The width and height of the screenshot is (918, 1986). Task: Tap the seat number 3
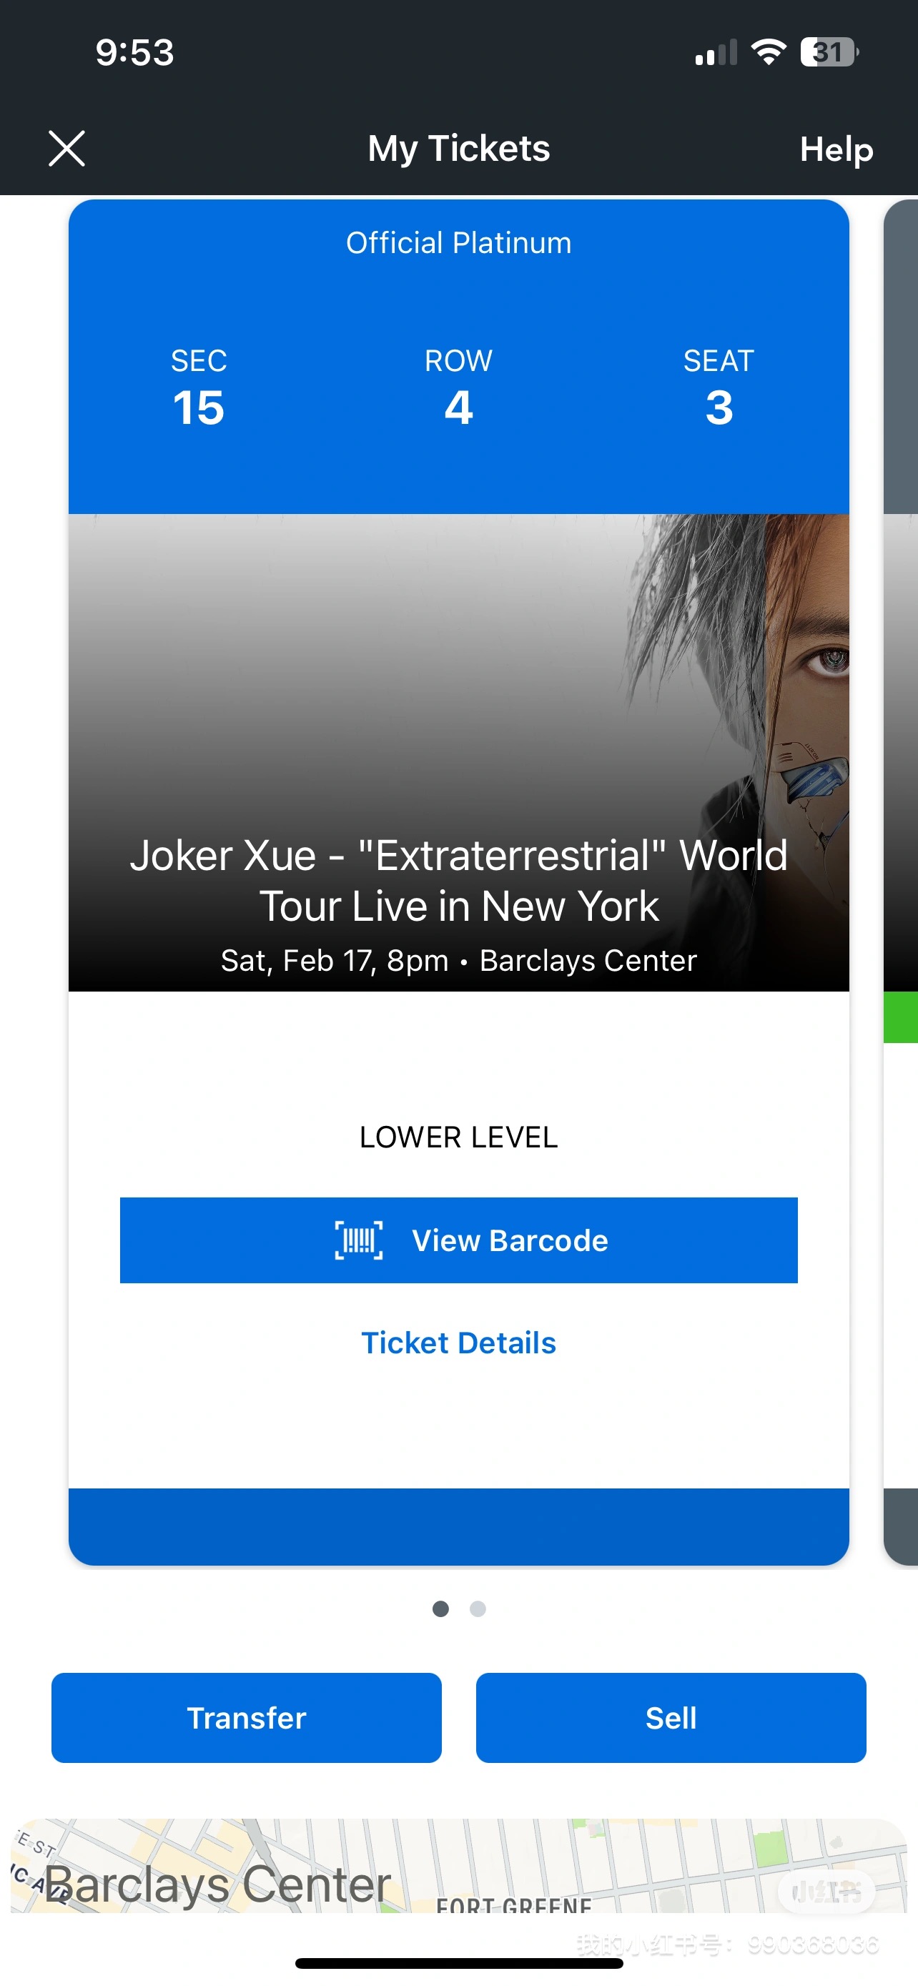(x=719, y=407)
